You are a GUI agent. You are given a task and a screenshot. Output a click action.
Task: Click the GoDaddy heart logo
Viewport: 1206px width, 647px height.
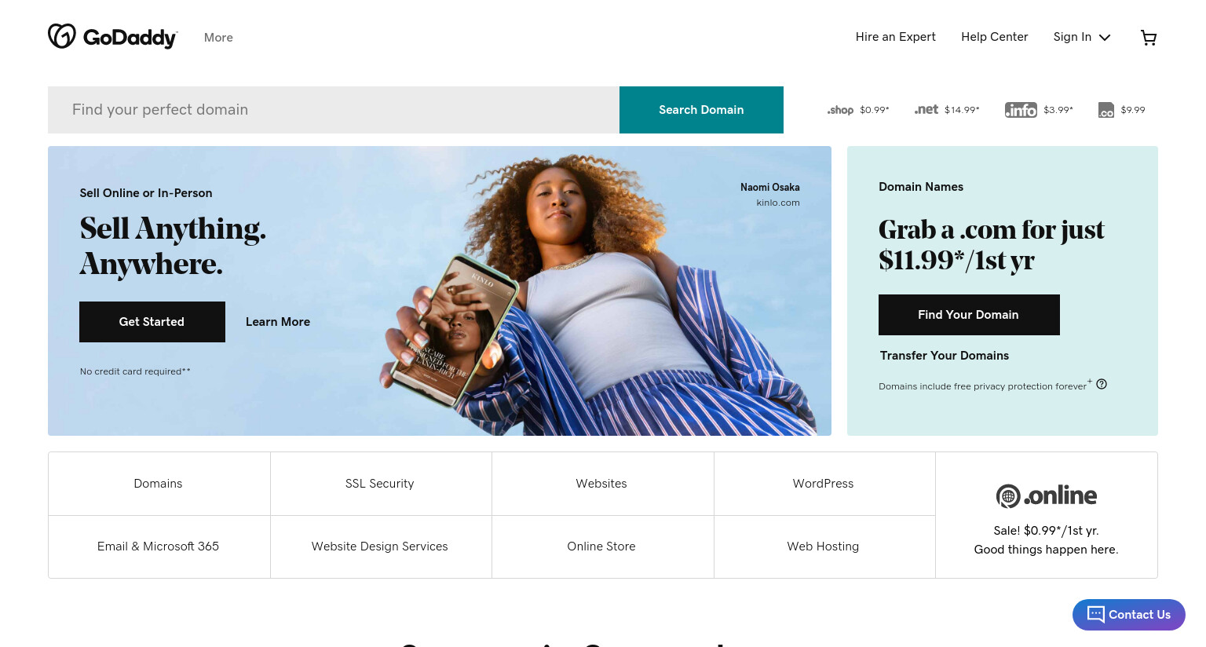click(62, 36)
